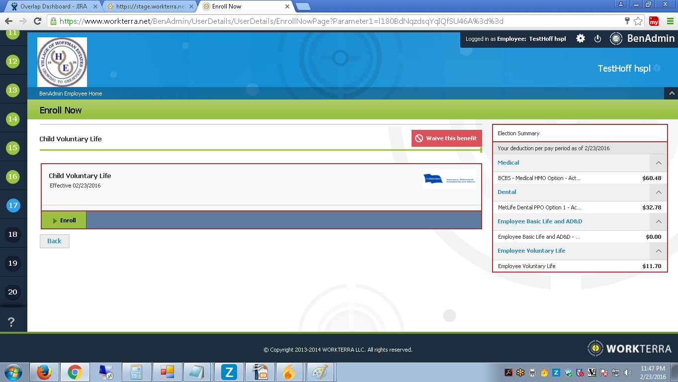Collapse the Dental summary section

658,192
